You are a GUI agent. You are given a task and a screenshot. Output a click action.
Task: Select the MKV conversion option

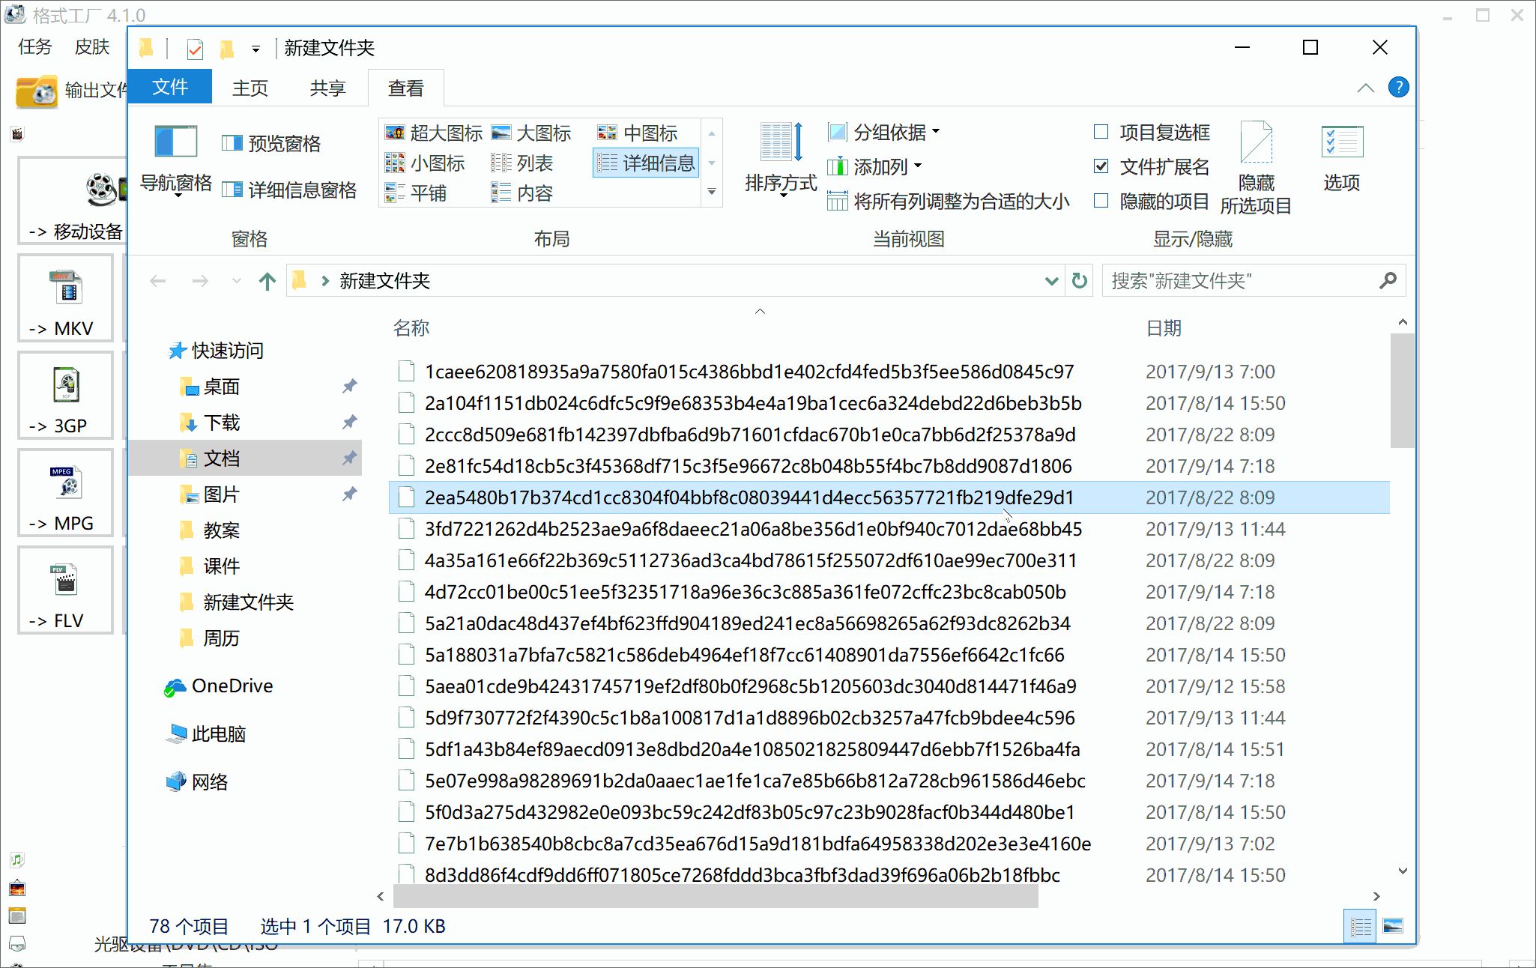[65, 298]
